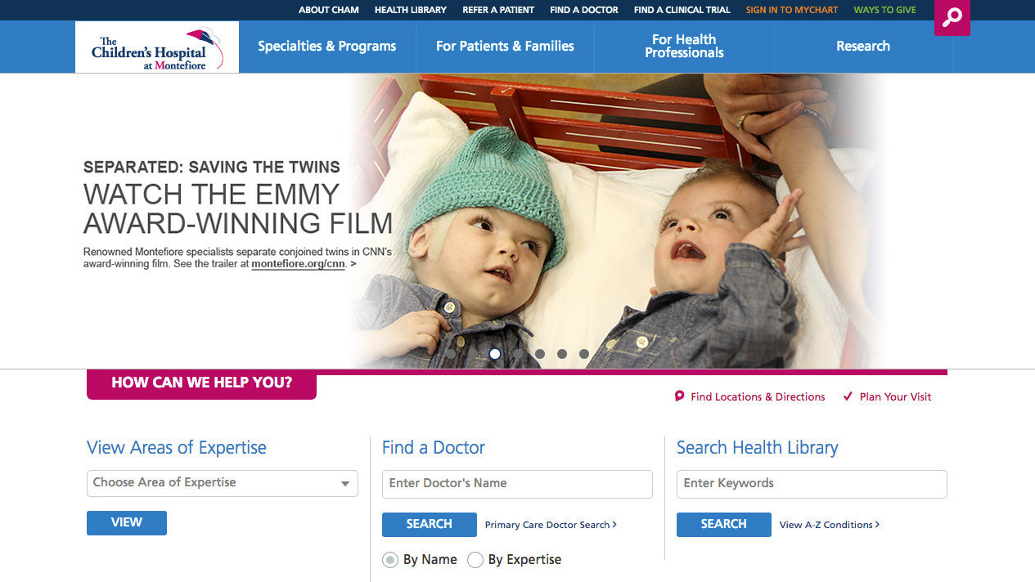Follow the montefiore.org/cnn link
The image size is (1035, 582).
click(x=299, y=265)
